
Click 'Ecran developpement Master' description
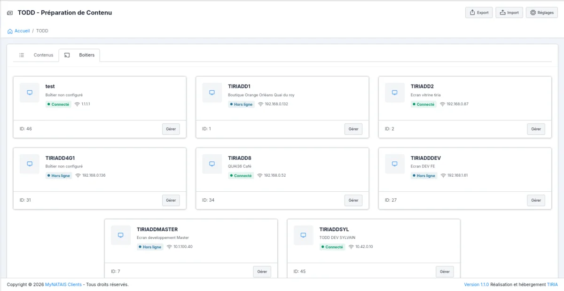click(163, 238)
